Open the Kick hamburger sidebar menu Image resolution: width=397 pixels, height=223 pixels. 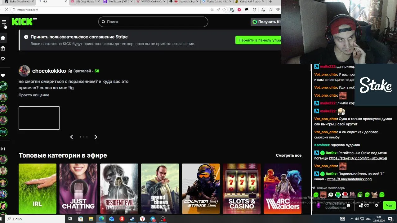(x=4, y=22)
